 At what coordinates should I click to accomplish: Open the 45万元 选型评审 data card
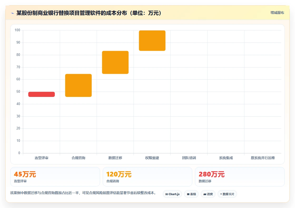click(55, 177)
